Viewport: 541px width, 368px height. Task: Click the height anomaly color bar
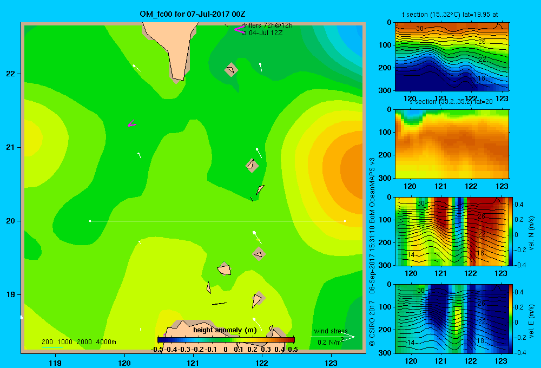226,340
